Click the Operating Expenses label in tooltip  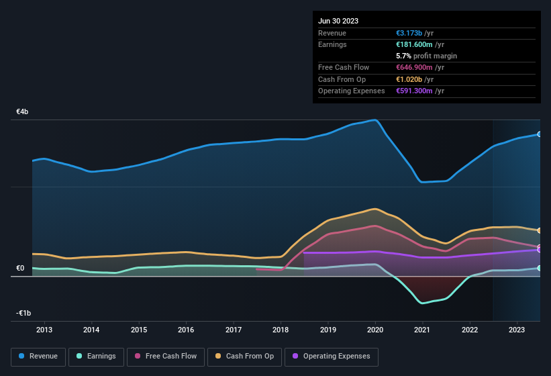click(x=352, y=91)
